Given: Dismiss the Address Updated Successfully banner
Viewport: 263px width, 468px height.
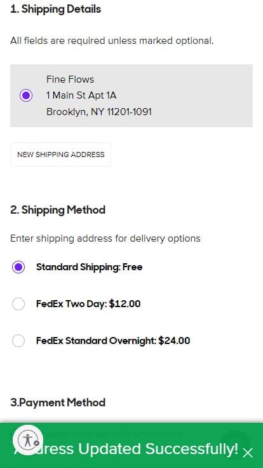Looking at the screenshot, I should (248, 453).
